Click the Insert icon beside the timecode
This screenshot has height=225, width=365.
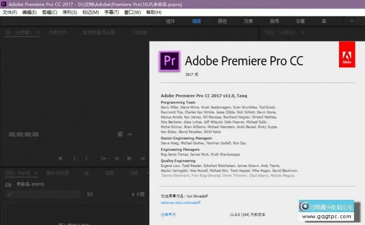pyautogui.click(x=120, y=134)
